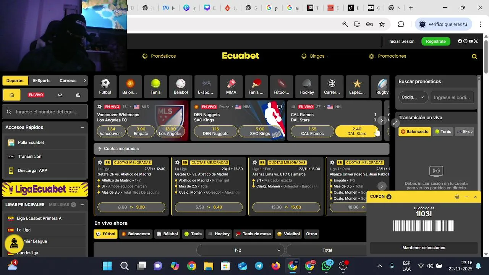This screenshot has width=489, height=275.
Task: Minimize the Cupón panel
Action: (466, 197)
